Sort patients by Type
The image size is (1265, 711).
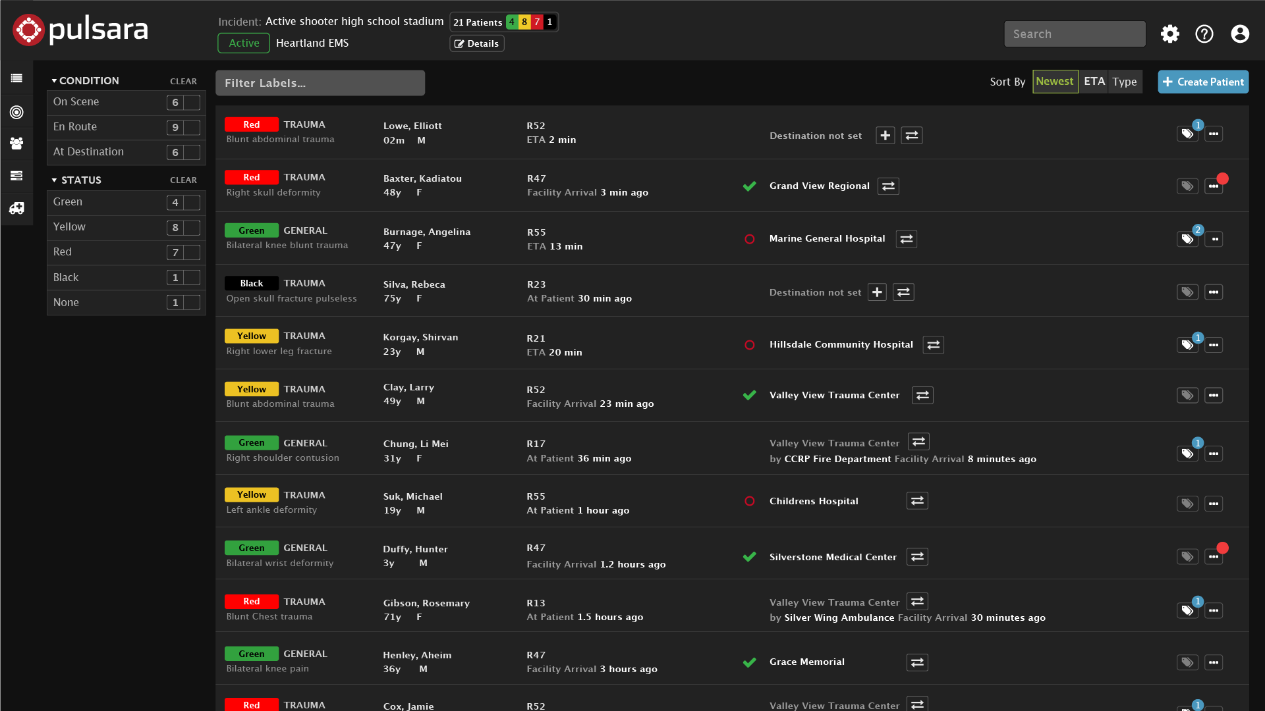[x=1125, y=82]
